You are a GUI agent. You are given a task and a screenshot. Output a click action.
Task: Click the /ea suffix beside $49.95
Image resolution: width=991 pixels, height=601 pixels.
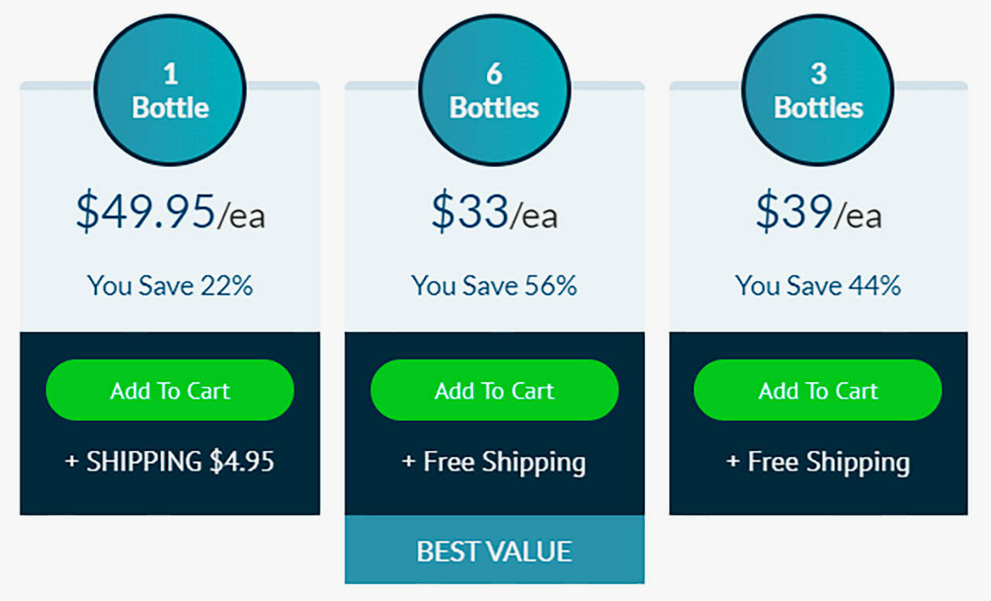coord(242,216)
